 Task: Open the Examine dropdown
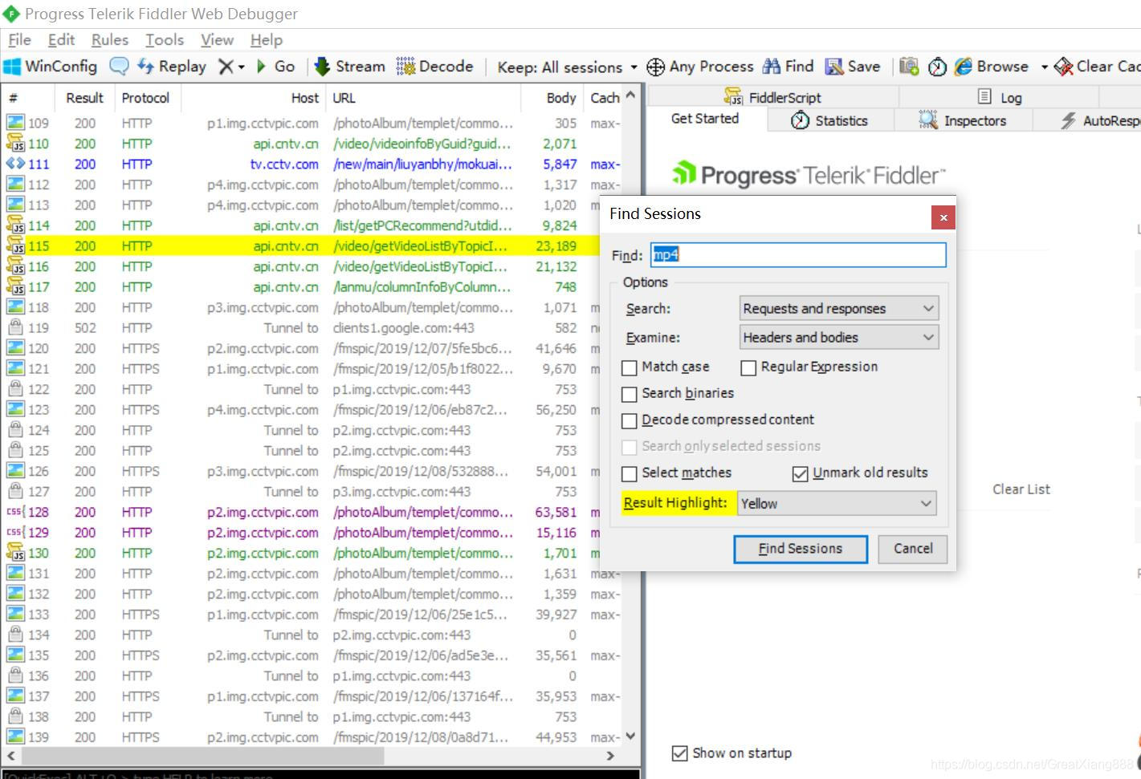pos(839,338)
